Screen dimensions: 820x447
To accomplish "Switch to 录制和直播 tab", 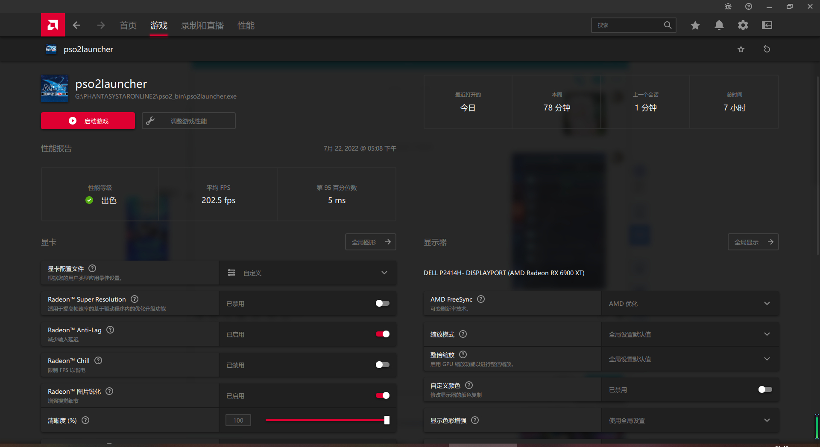I will pos(202,25).
